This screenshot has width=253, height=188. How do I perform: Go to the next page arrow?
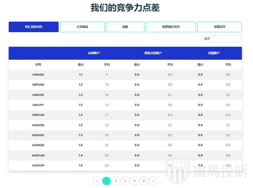[x=153, y=181]
